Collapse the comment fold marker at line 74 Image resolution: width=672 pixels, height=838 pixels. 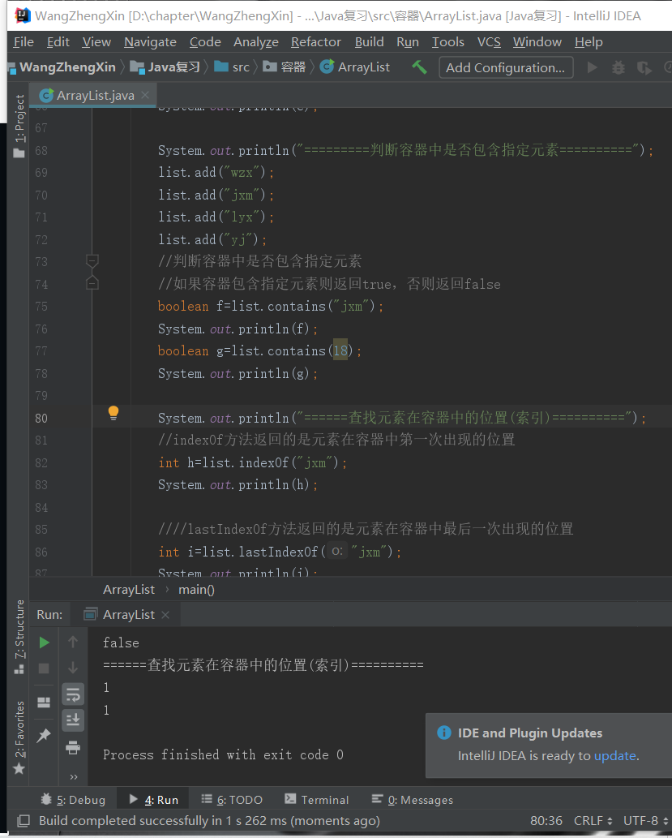[92, 283]
